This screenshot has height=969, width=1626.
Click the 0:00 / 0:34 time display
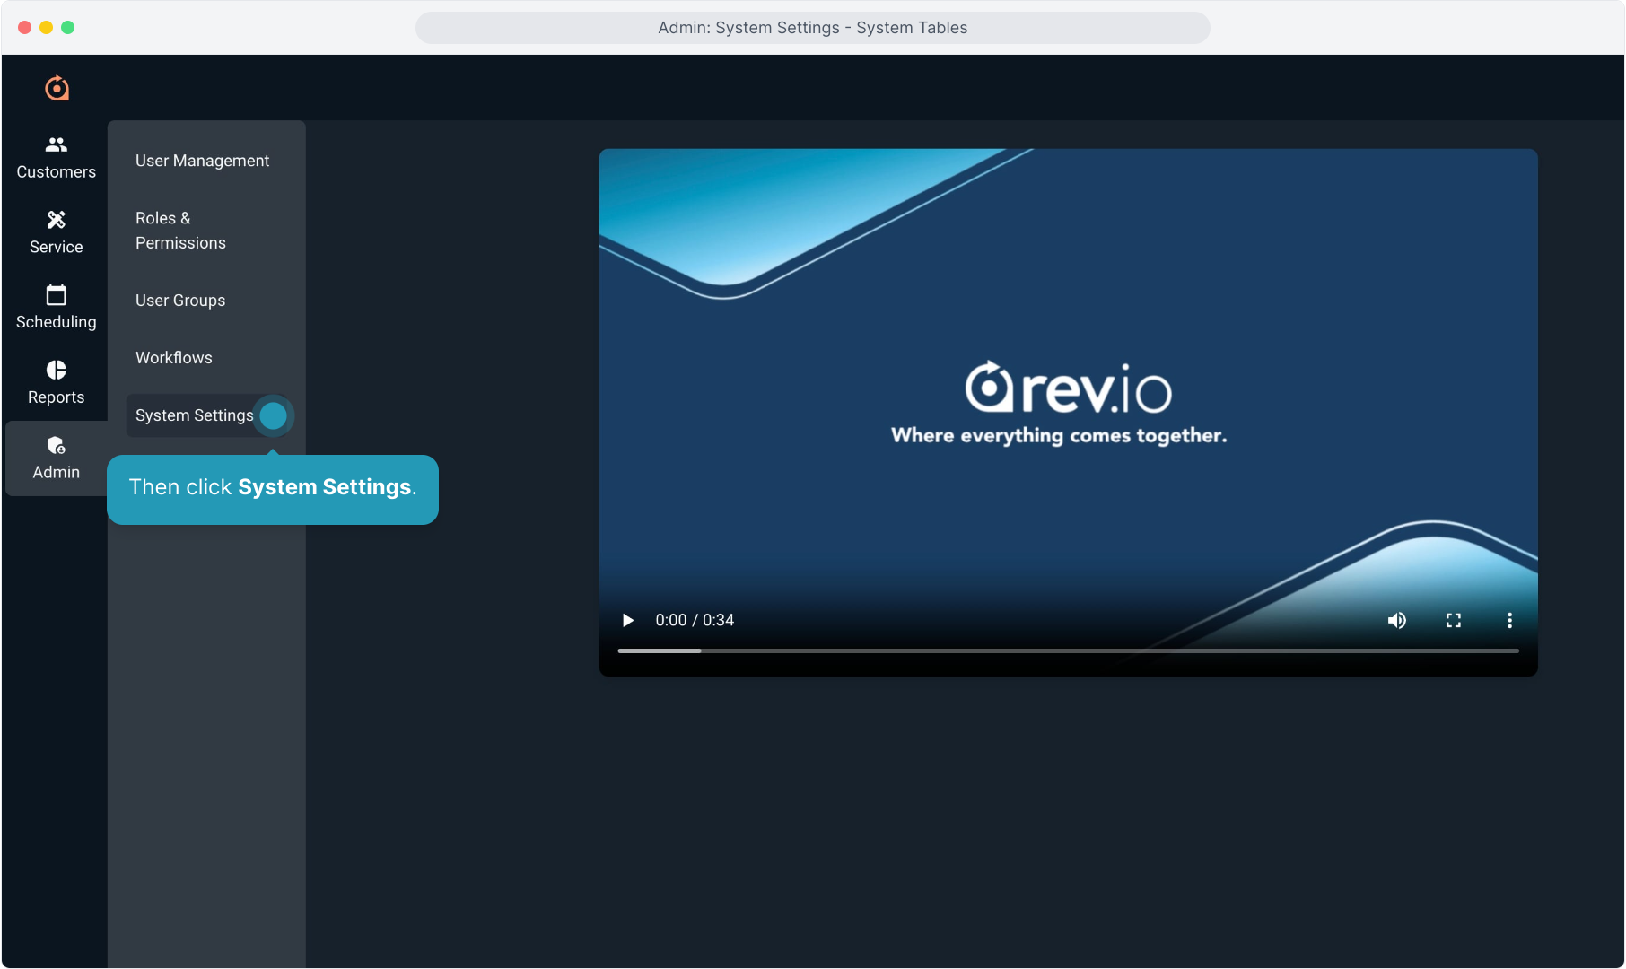pyautogui.click(x=695, y=620)
